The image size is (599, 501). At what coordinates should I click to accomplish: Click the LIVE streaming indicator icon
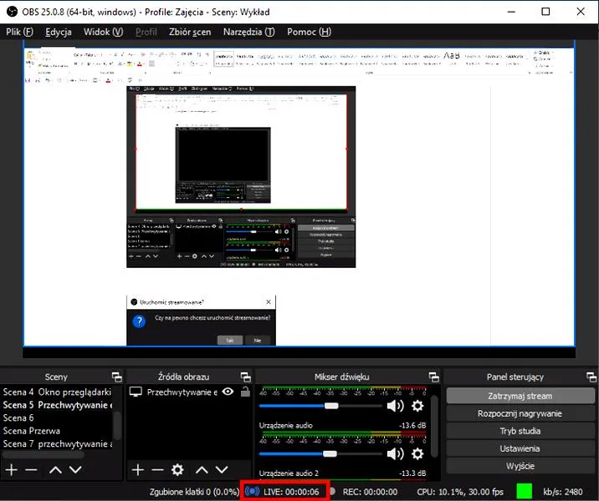point(252,492)
